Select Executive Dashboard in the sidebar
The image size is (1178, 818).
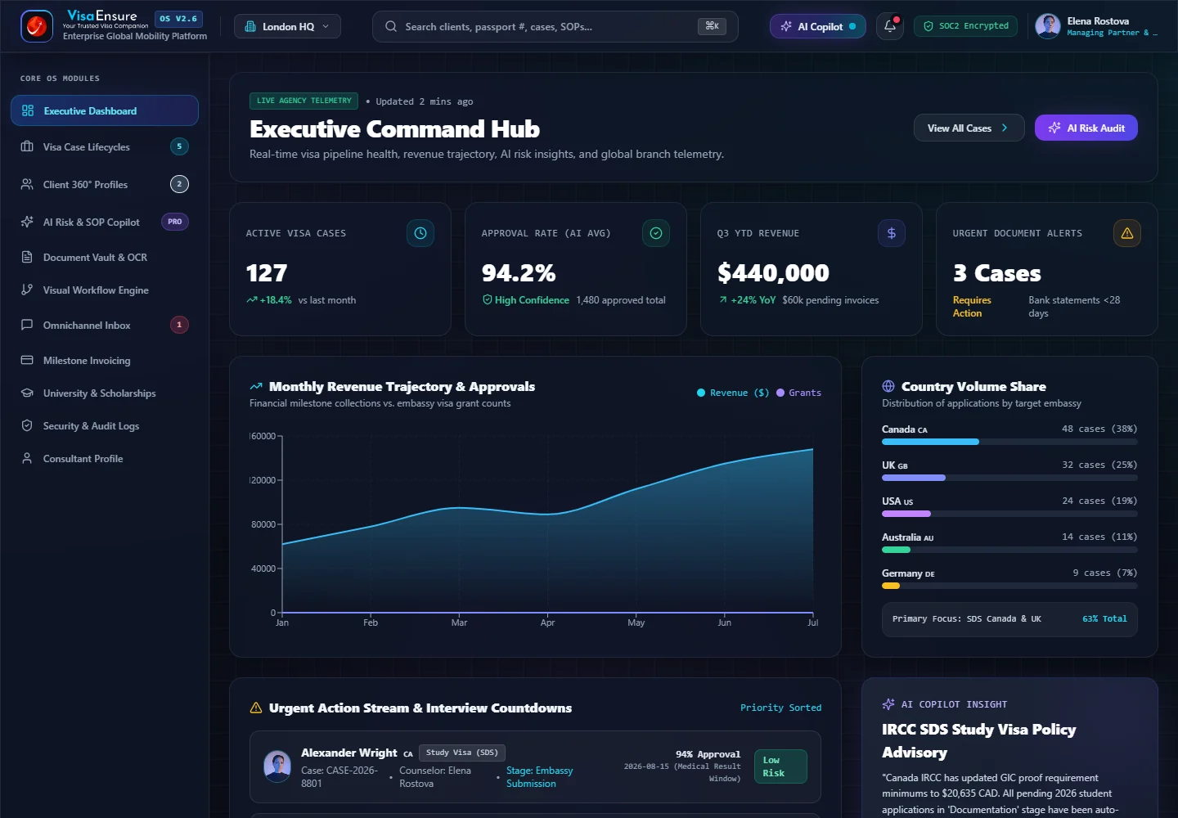(x=105, y=110)
